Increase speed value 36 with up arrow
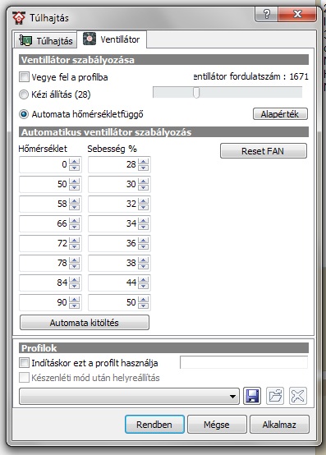Image resolution: width=326 pixels, height=455 pixels. (143, 241)
